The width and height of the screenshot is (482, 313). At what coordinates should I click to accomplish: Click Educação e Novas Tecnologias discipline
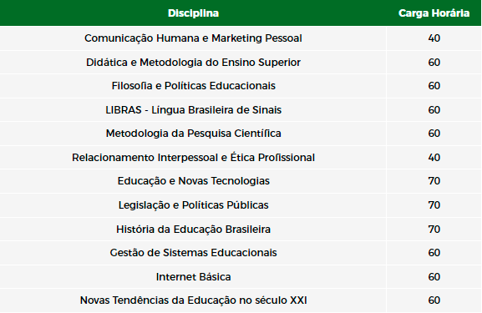193,181
